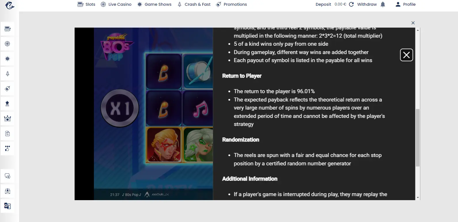458x222 pixels.
Task: Click the roulette wheel icon in sidebar
Action: [x=7, y=44]
